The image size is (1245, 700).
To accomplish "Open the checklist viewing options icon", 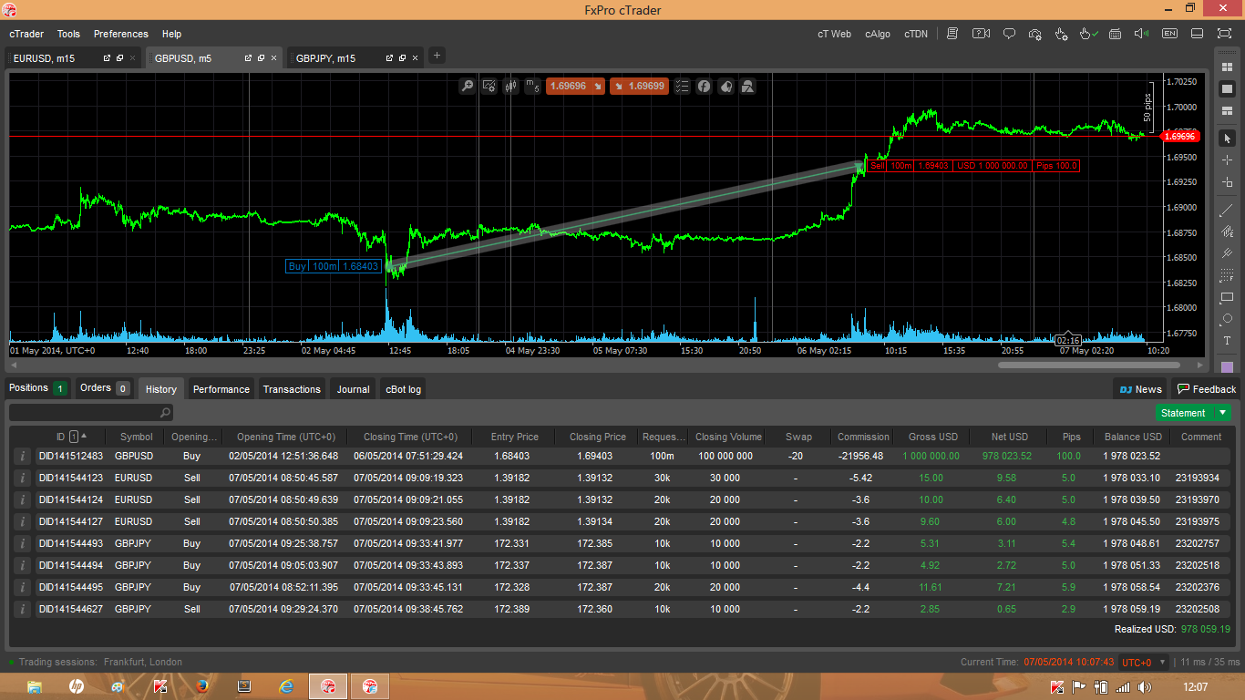I will (x=682, y=87).
